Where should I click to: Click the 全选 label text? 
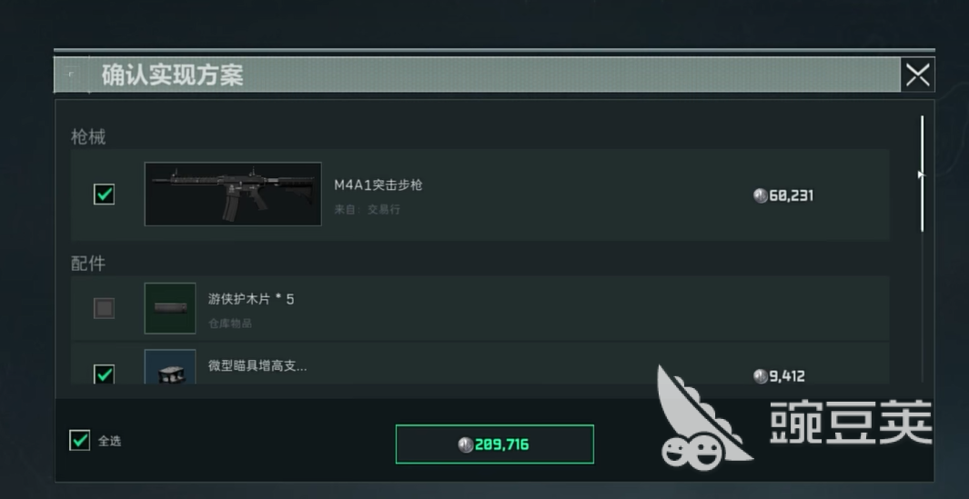point(110,441)
